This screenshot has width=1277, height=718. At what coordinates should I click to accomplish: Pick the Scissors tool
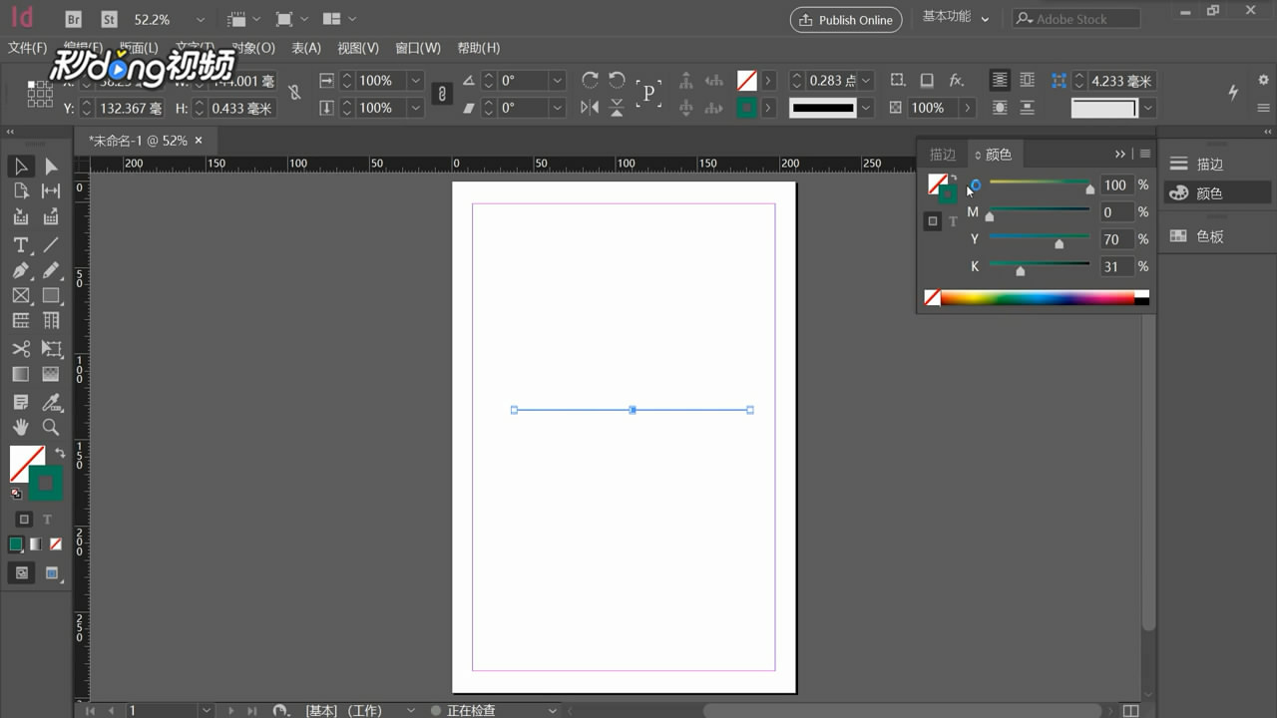[20, 348]
